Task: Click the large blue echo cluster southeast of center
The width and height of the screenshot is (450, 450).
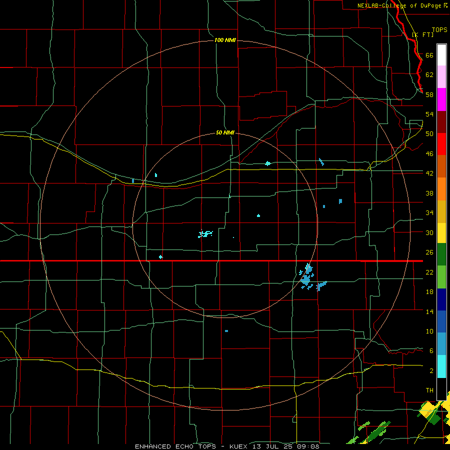Action: (307, 277)
